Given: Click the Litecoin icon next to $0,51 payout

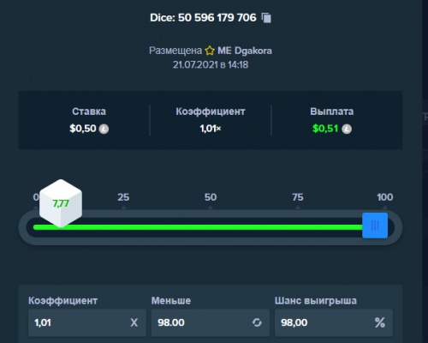Looking at the screenshot, I should click(347, 129).
